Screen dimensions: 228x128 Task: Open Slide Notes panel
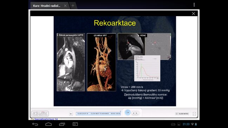coord(182,114)
